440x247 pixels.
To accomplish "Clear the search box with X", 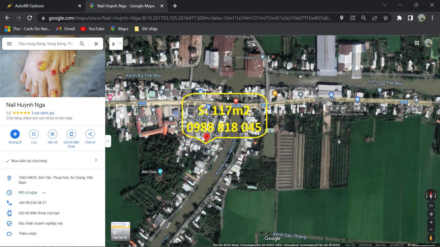I will click(96, 44).
